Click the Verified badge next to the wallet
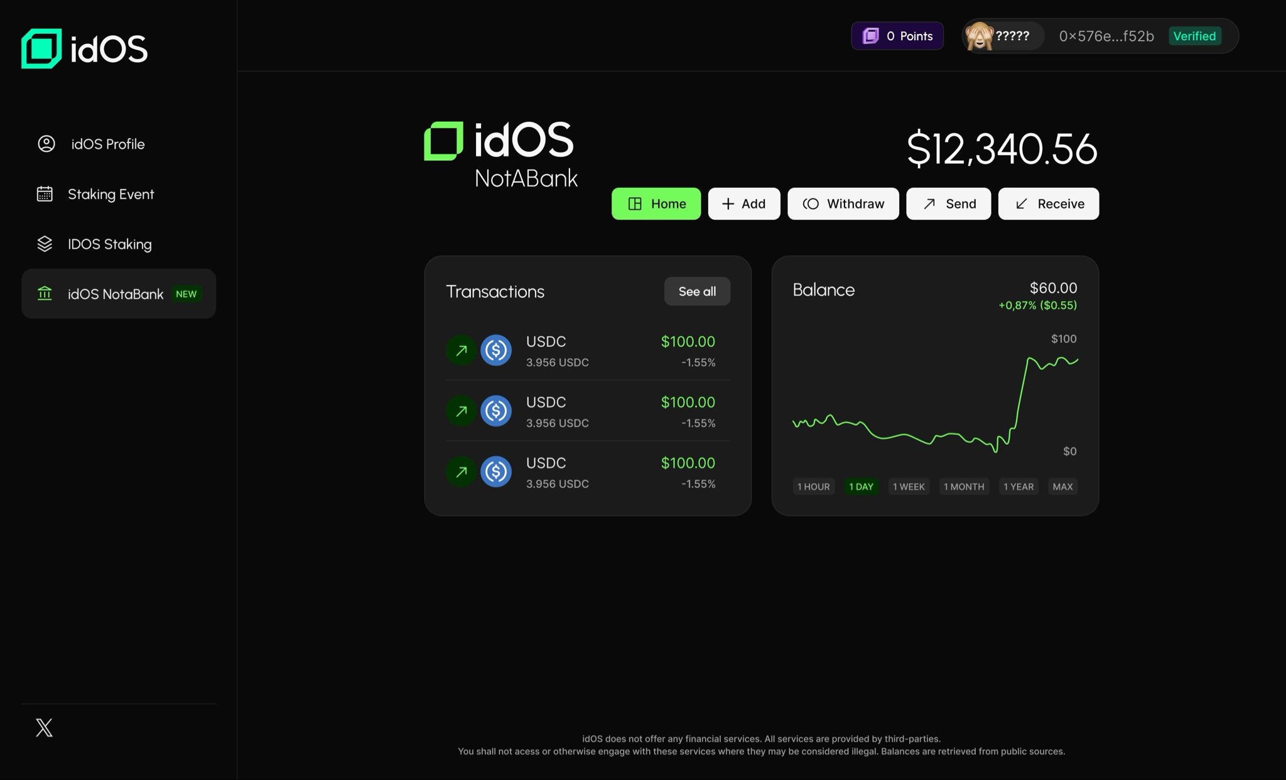The height and width of the screenshot is (780, 1286). (x=1194, y=36)
